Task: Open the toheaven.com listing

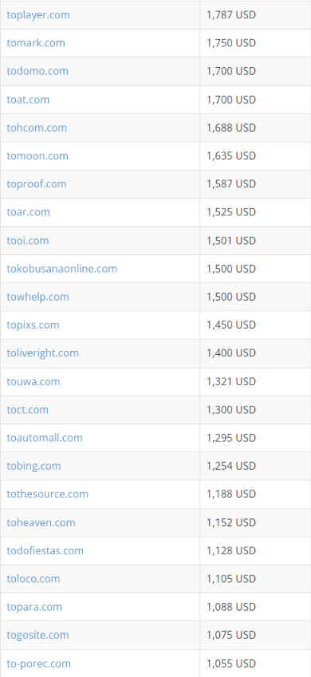Action: click(41, 523)
